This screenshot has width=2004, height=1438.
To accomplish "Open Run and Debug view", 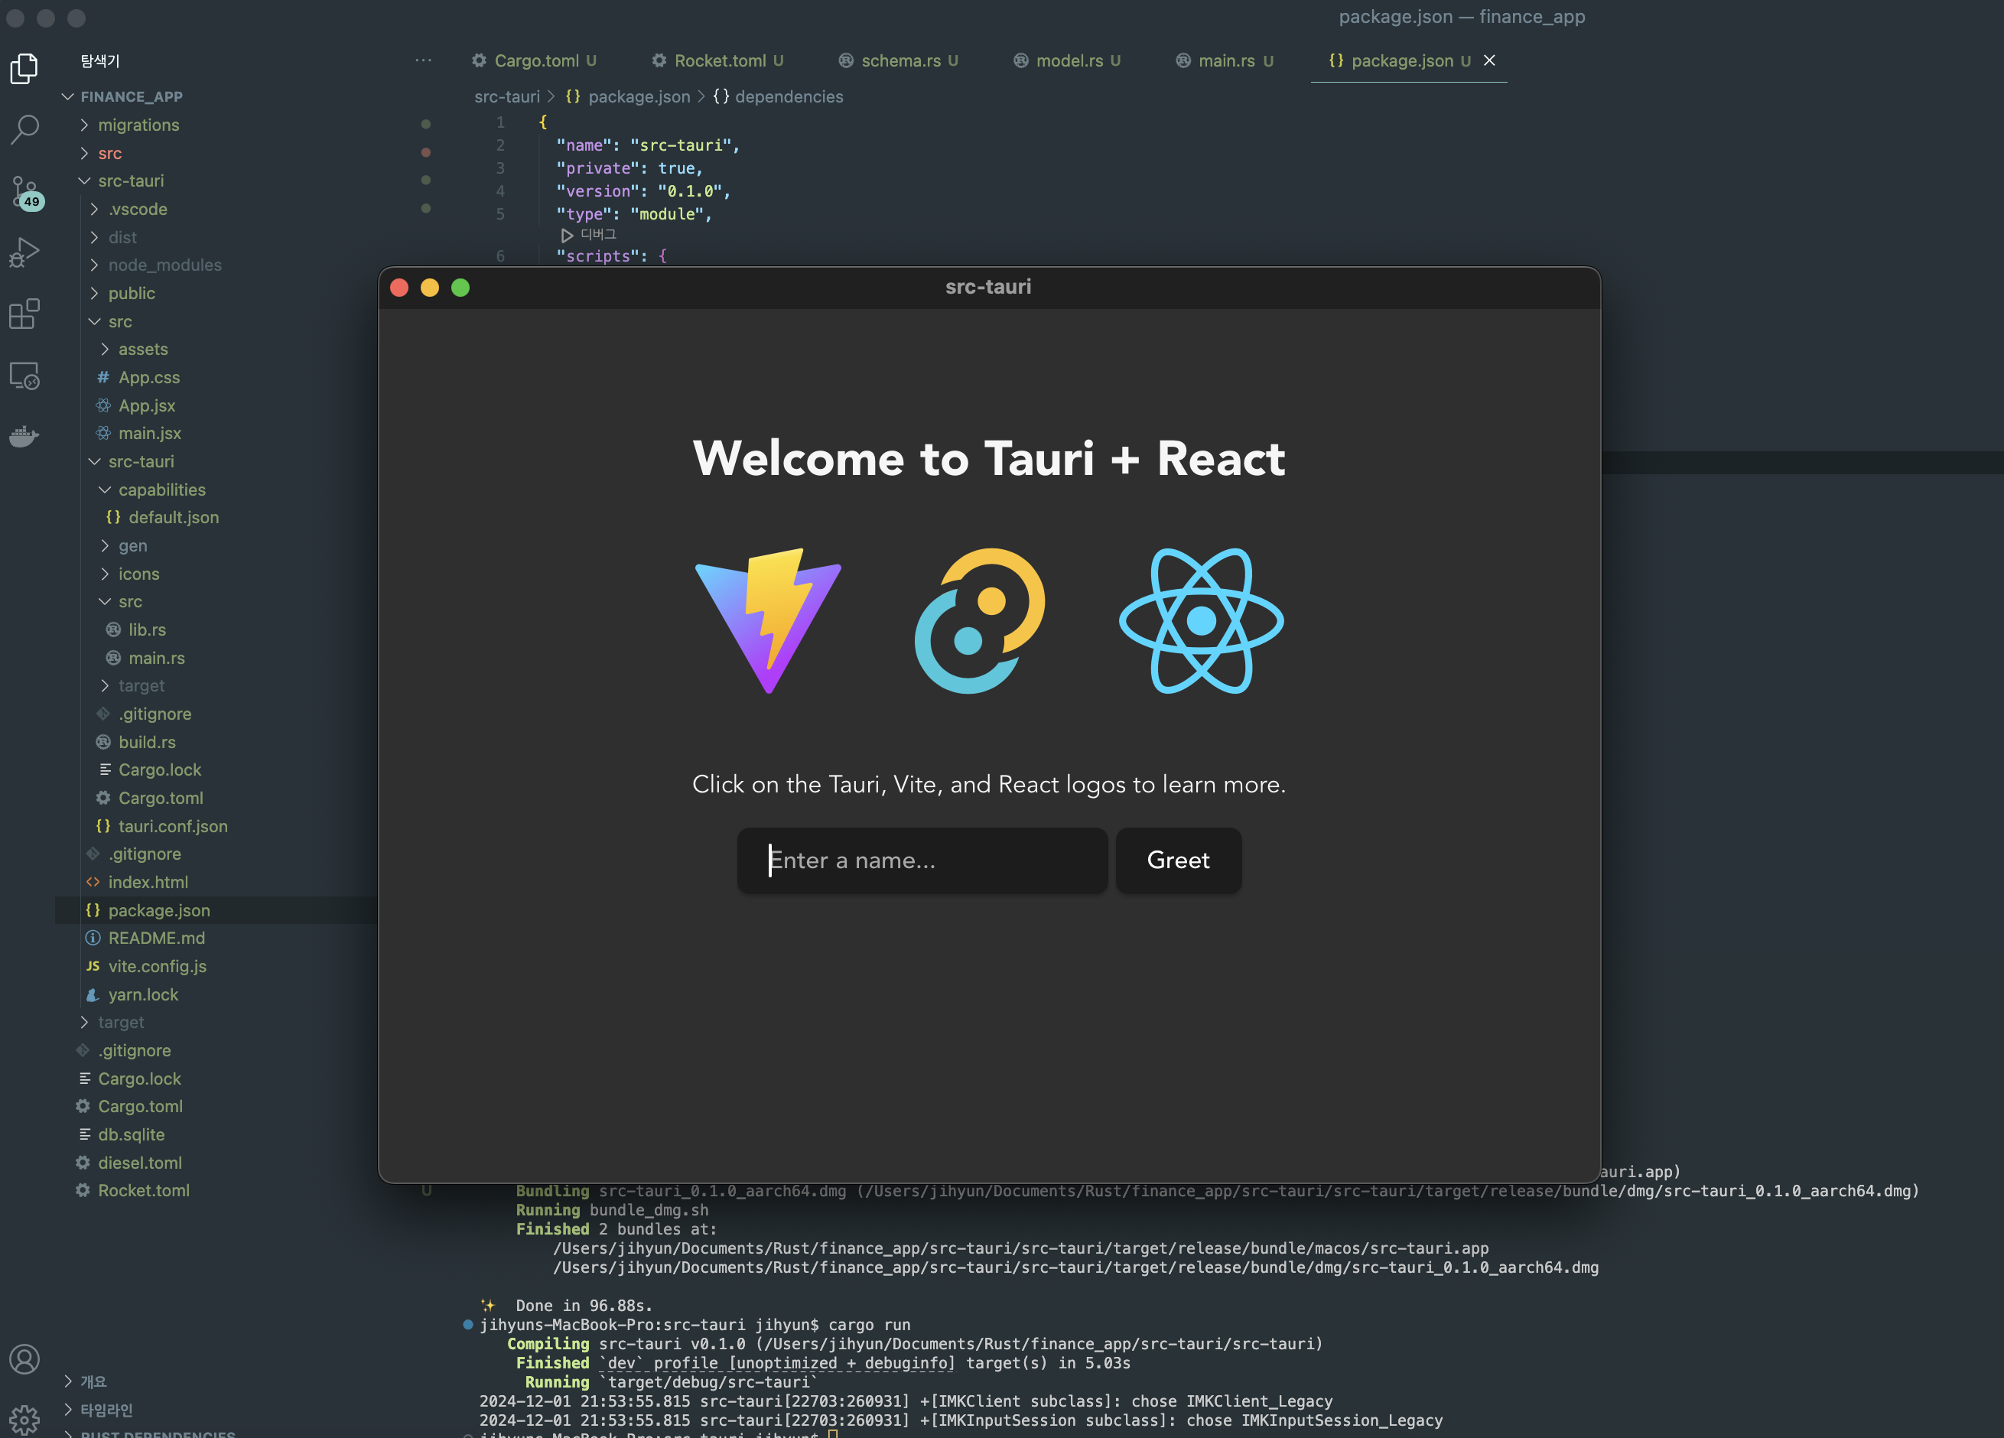I will click(24, 252).
